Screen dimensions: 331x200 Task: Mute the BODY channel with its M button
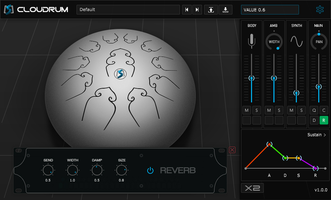(x=247, y=110)
